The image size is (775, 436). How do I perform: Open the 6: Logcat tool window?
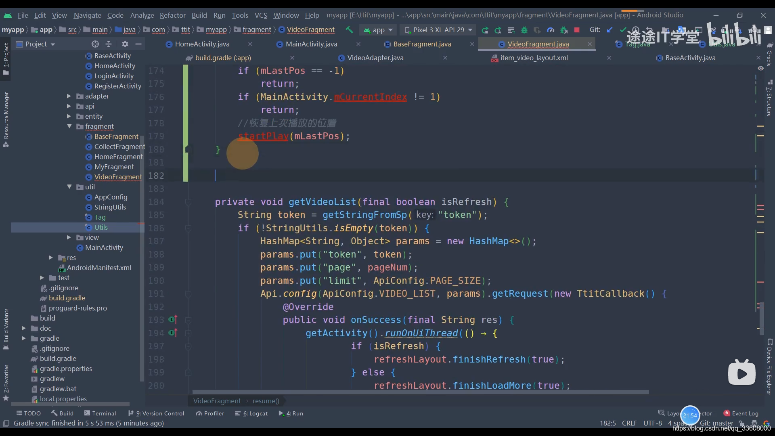251,413
